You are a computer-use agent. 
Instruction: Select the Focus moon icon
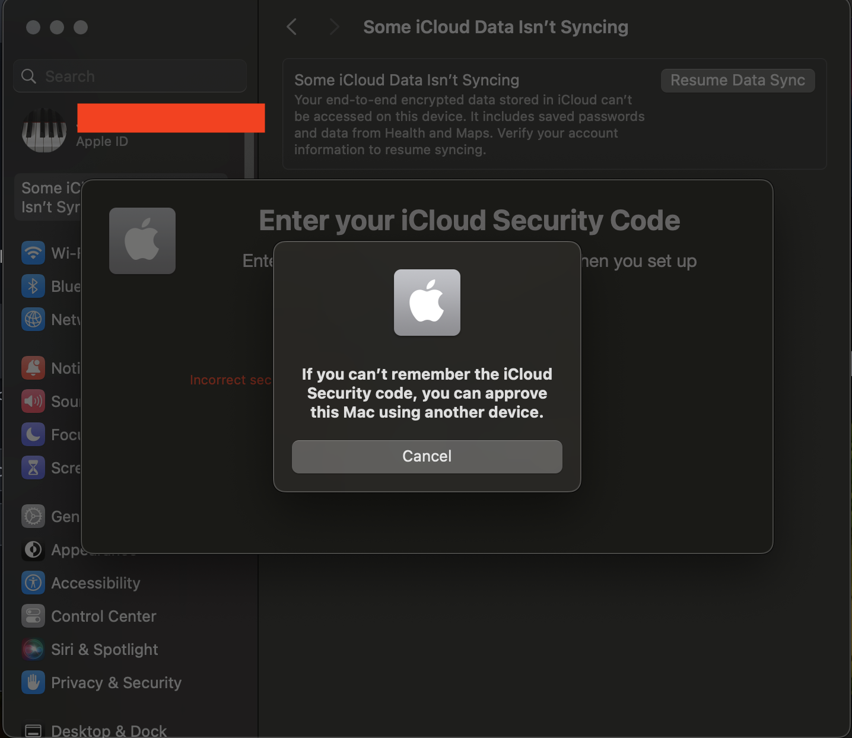tap(33, 434)
